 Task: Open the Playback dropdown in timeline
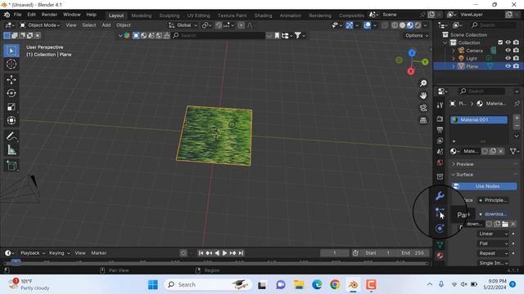click(x=33, y=253)
